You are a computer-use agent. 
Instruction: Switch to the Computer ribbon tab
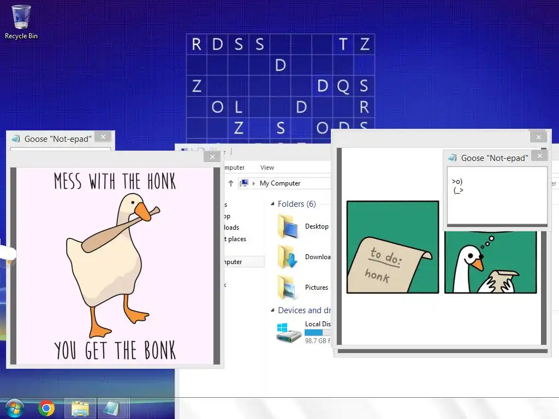coord(234,167)
